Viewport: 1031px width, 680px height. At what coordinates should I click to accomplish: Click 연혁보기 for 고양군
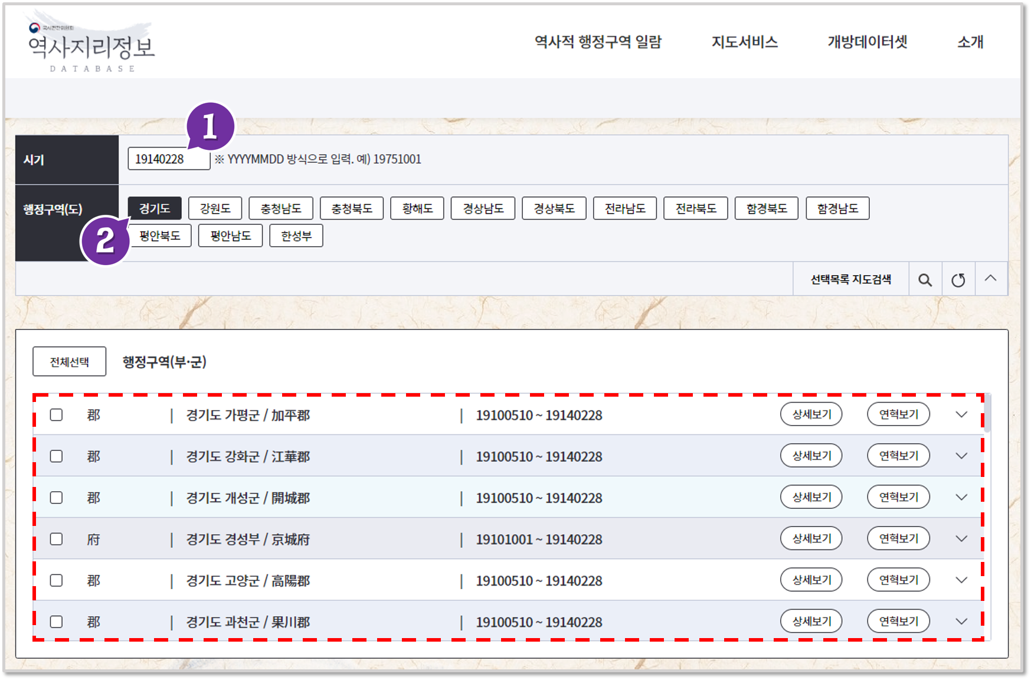pos(898,580)
